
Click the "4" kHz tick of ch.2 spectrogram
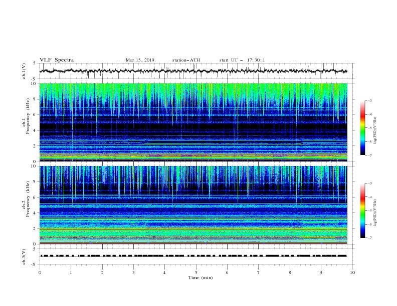click(x=35, y=213)
